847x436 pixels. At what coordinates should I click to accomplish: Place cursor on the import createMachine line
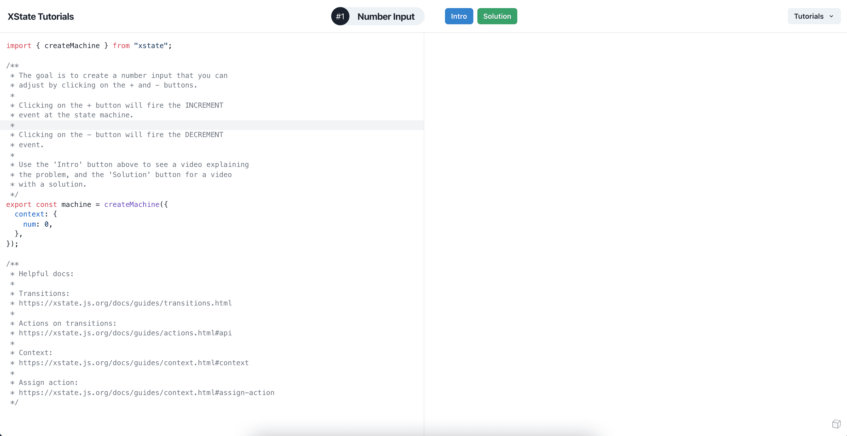point(89,46)
